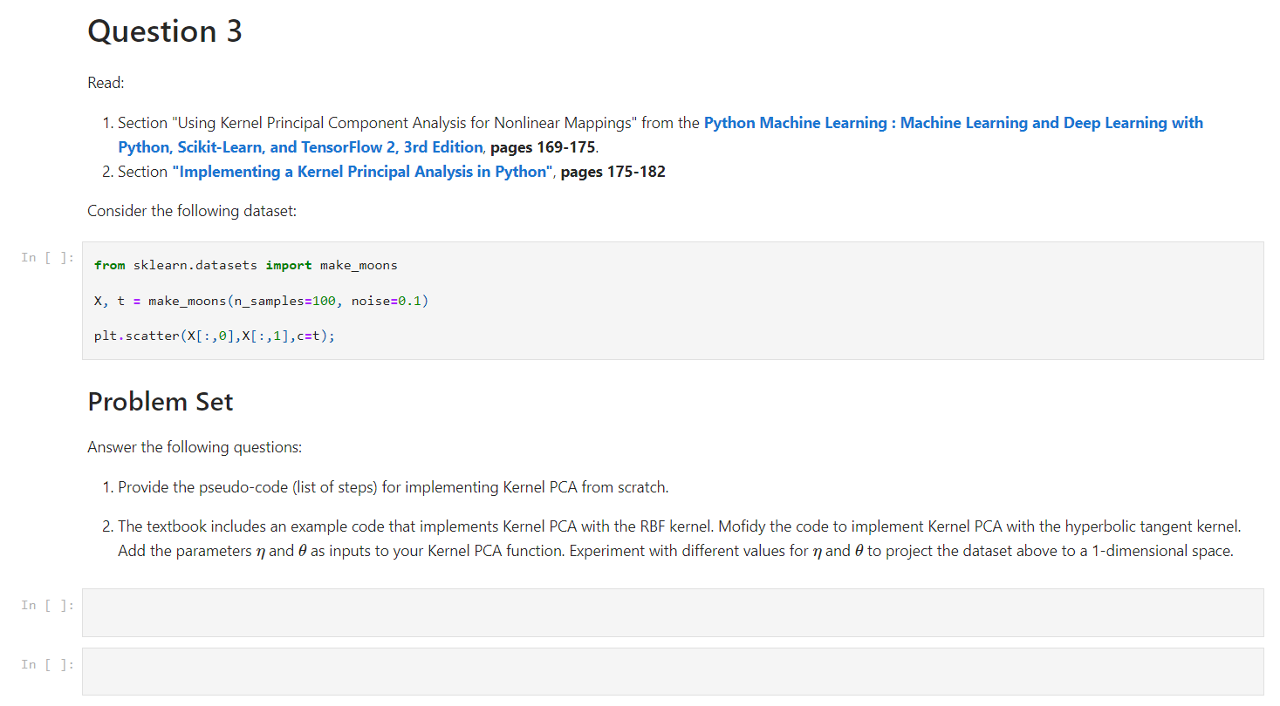Click the "Read:" markdown text
The height and width of the screenshot is (706, 1280).
click(x=105, y=82)
